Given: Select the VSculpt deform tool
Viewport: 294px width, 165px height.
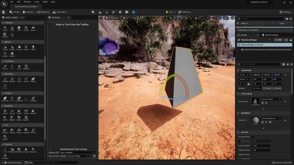Looking at the screenshot, I should [x=5, y=48].
